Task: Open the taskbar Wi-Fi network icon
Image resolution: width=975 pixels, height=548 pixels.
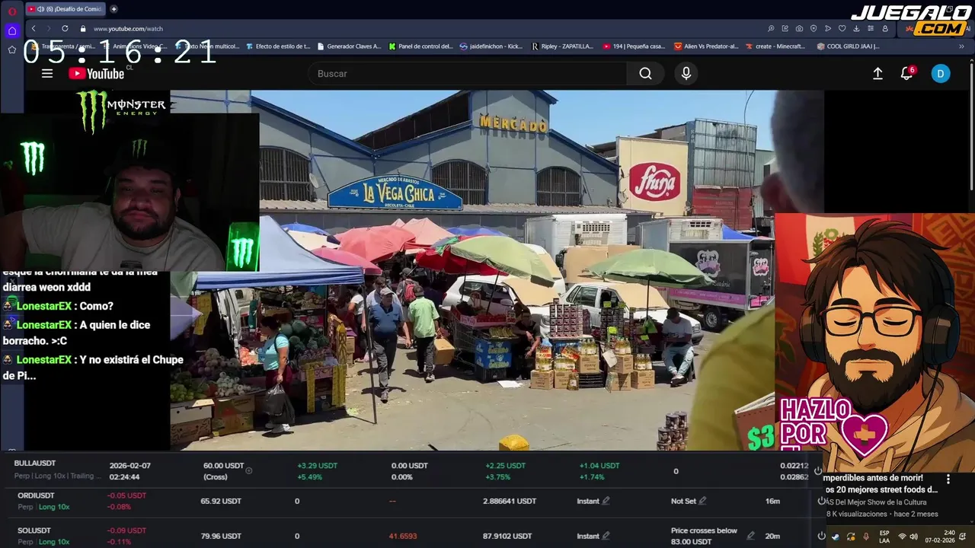Action: pos(902,537)
